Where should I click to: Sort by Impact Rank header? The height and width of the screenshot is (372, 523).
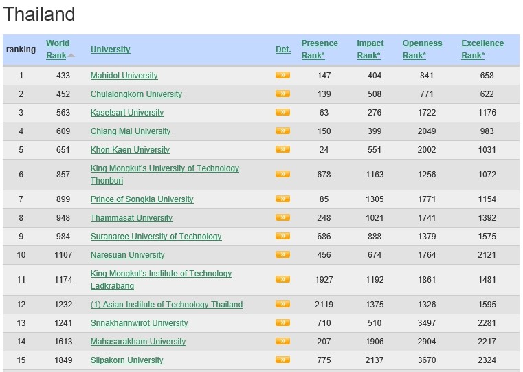point(370,50)
